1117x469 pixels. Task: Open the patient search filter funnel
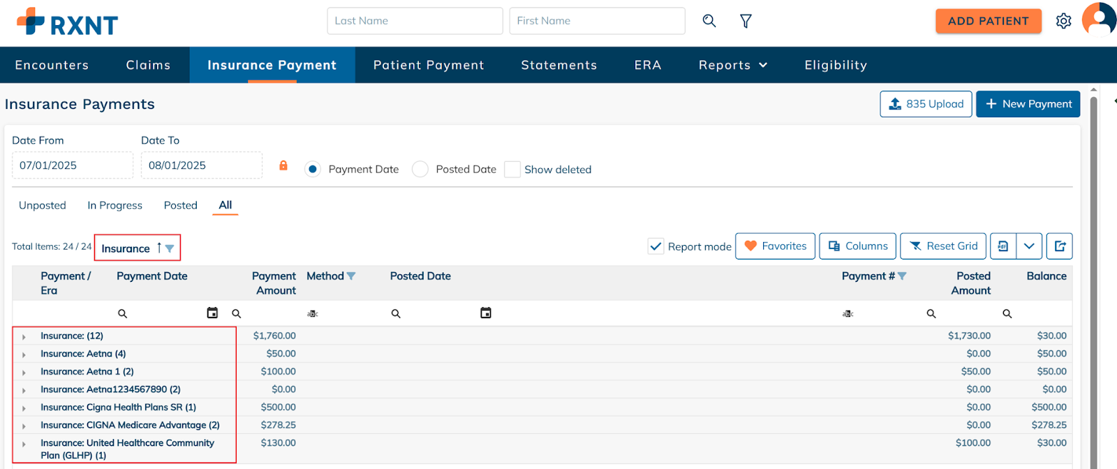pyautogui.click(x=746, y=22)
